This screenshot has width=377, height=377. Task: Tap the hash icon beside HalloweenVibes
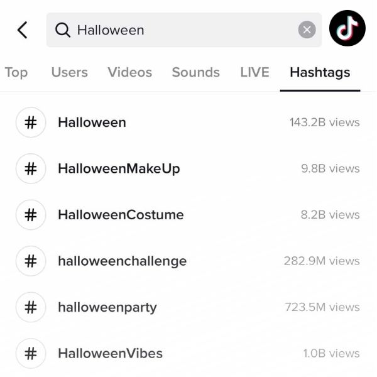31,353
